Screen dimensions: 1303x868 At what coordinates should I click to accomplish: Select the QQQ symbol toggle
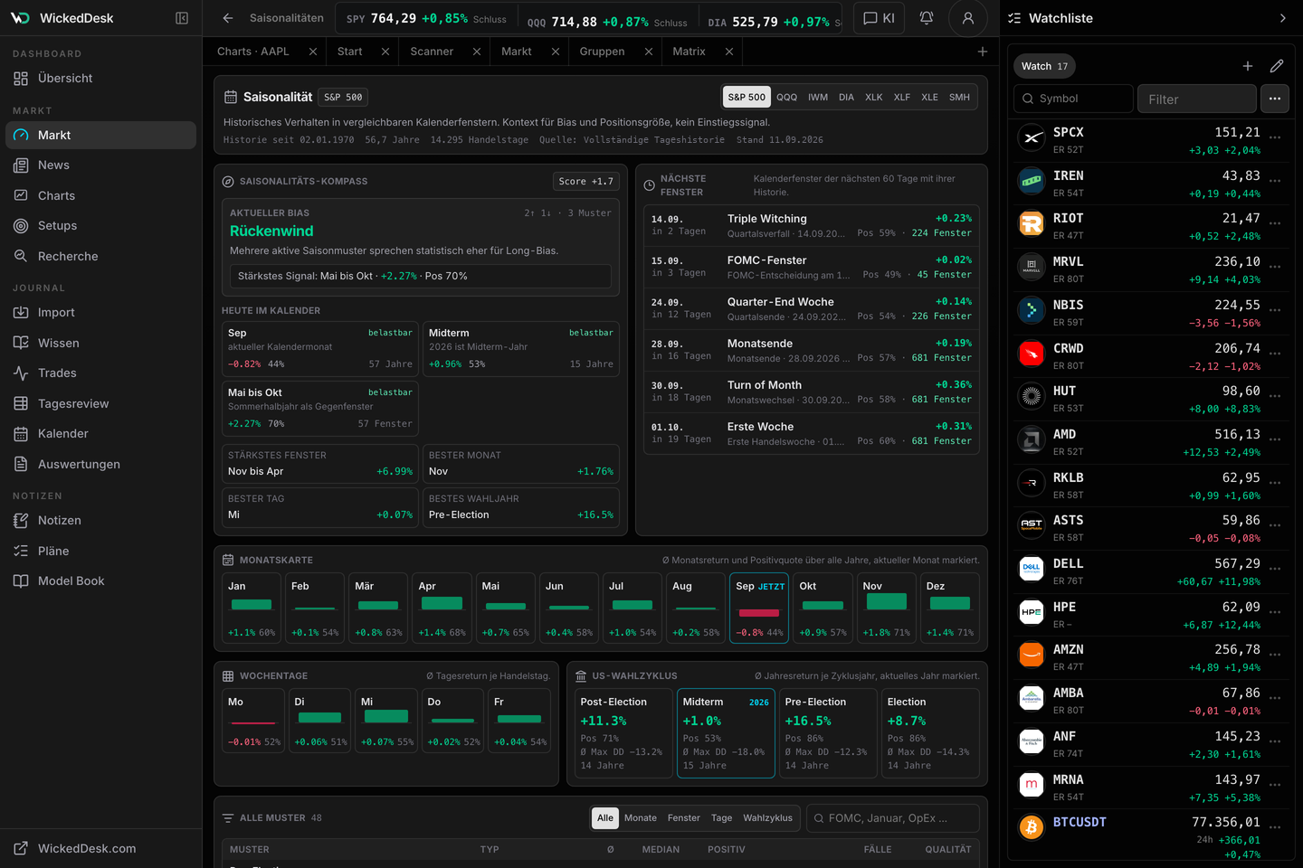click(787, 97)
